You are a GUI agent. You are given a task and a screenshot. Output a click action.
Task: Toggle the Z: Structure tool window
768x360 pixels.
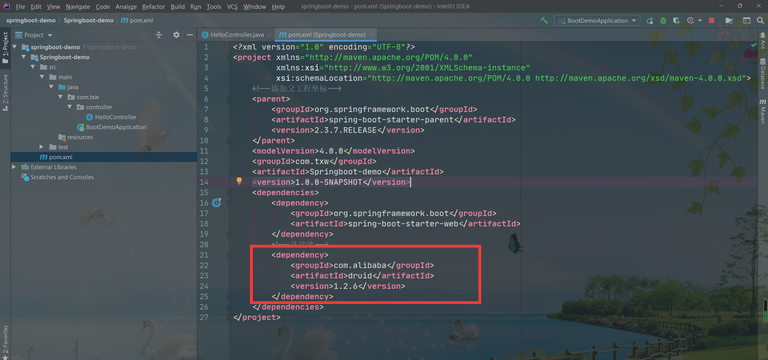[x=5, y=92]
